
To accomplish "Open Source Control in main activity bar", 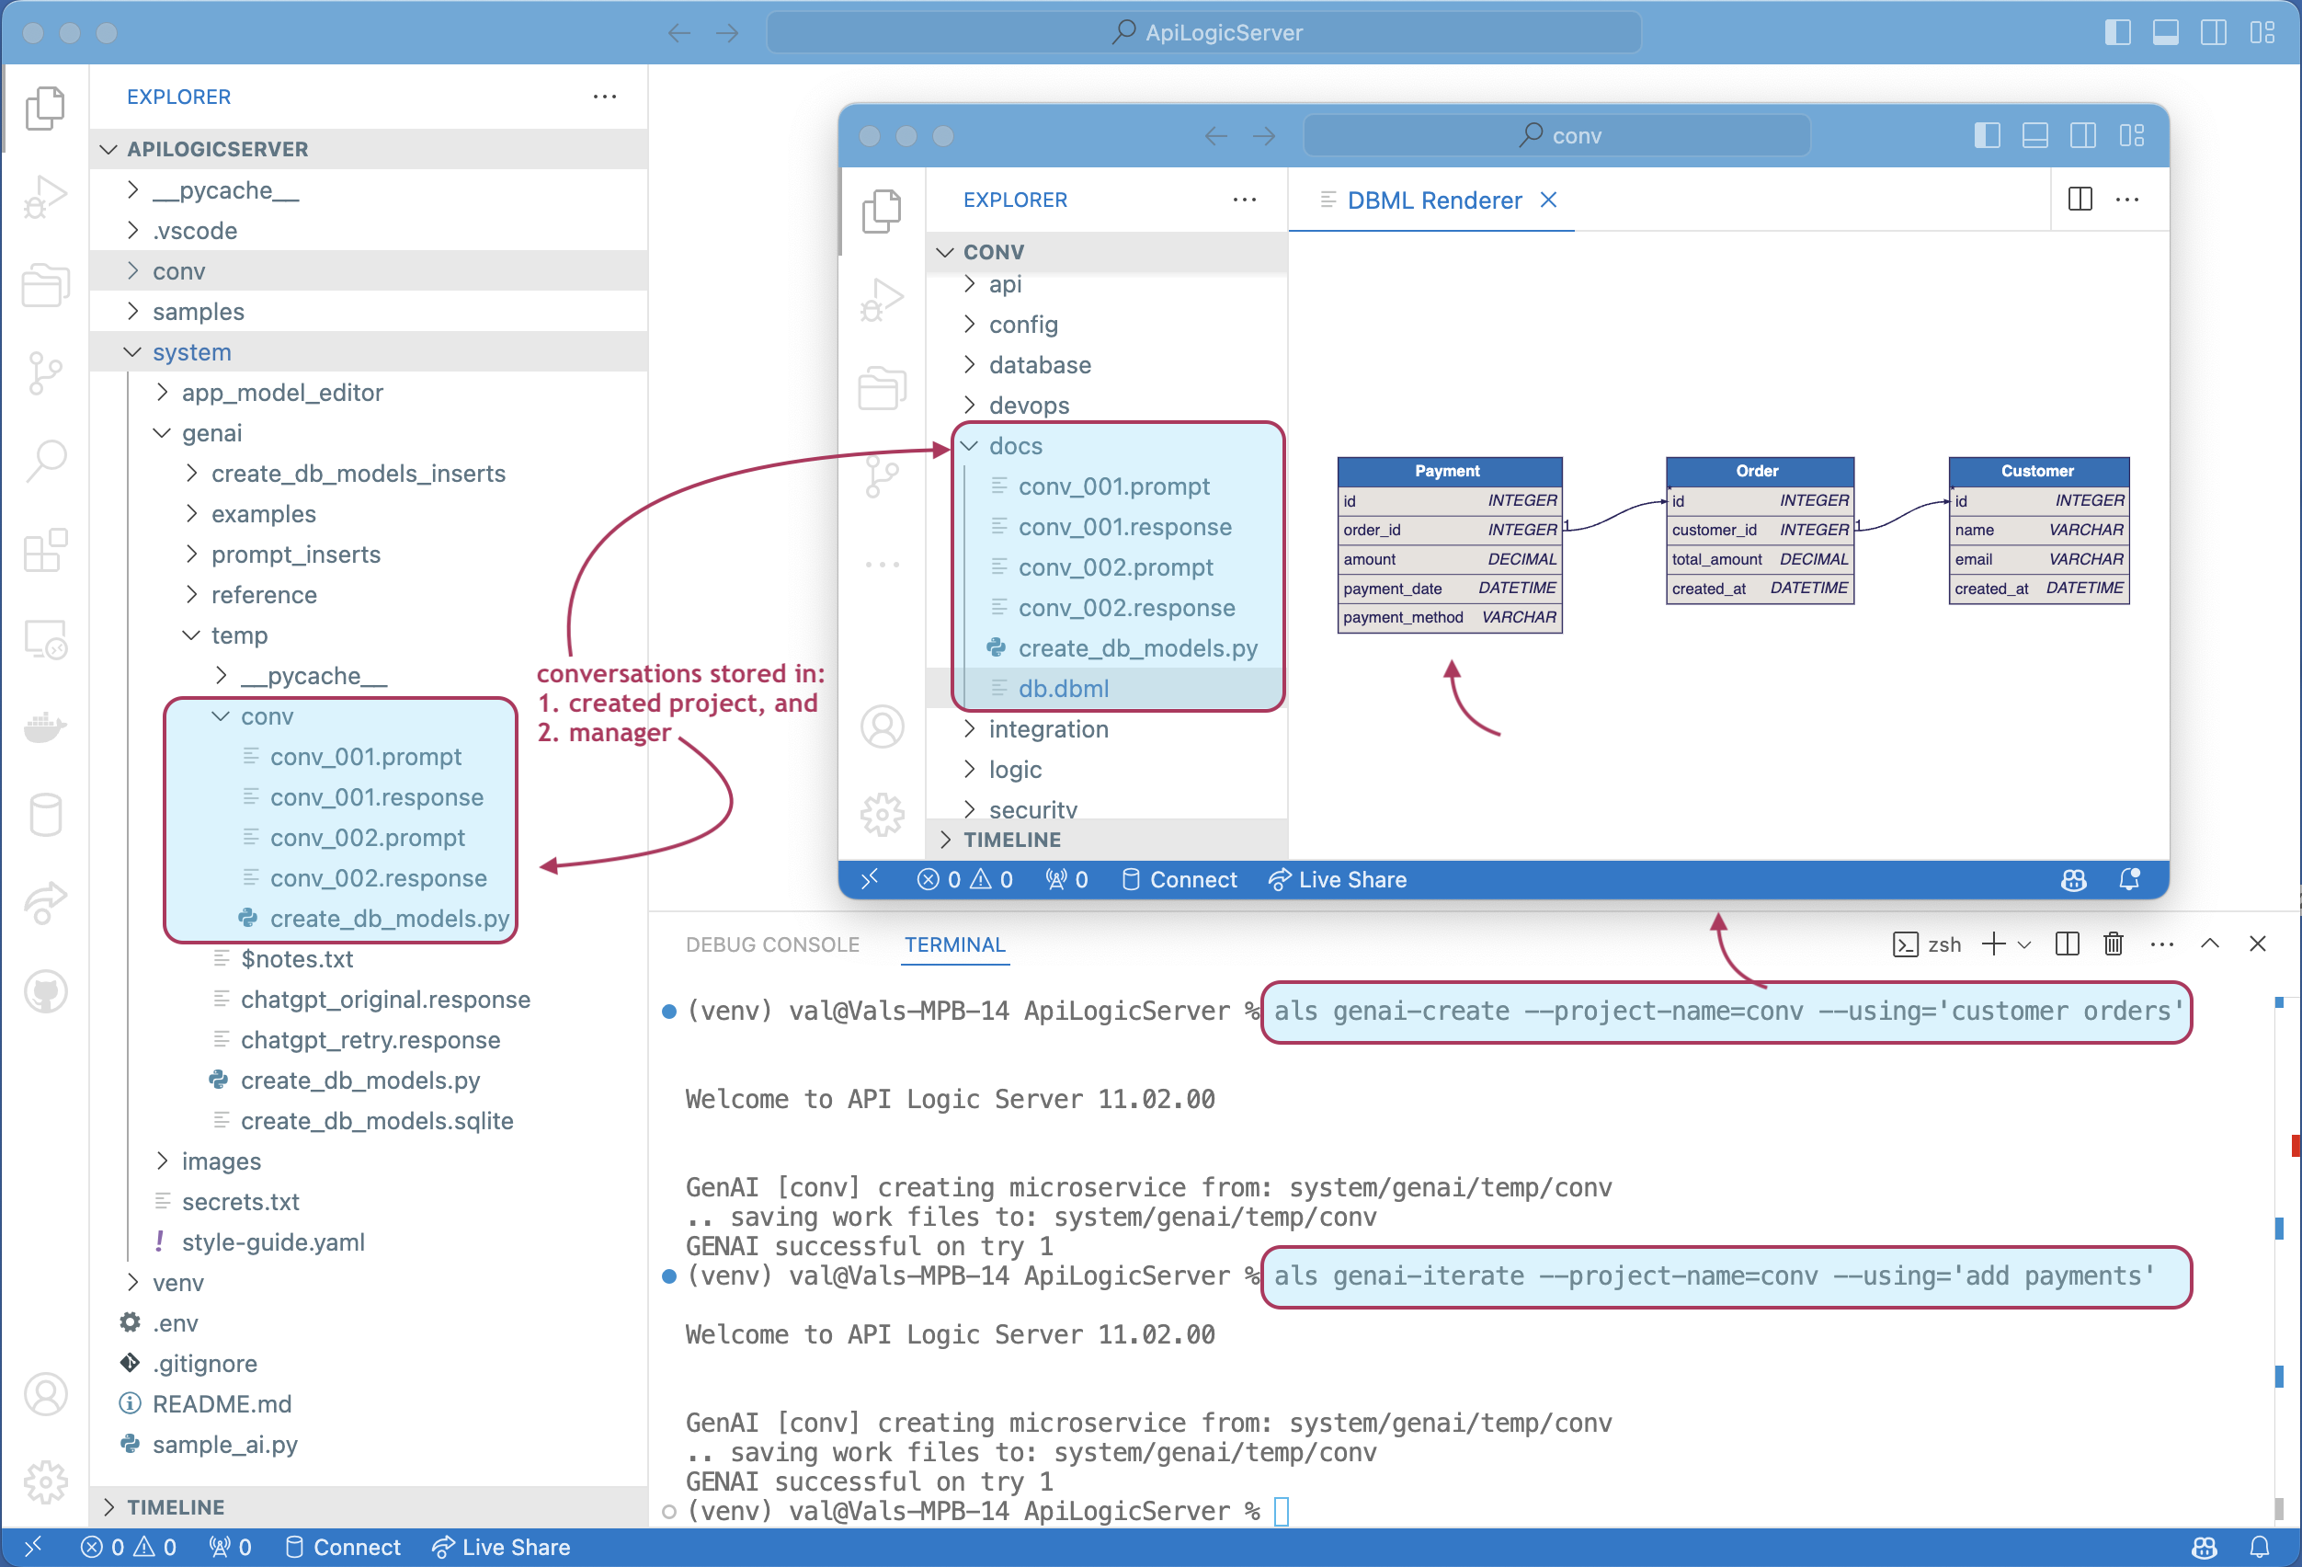I will point(46,373).
